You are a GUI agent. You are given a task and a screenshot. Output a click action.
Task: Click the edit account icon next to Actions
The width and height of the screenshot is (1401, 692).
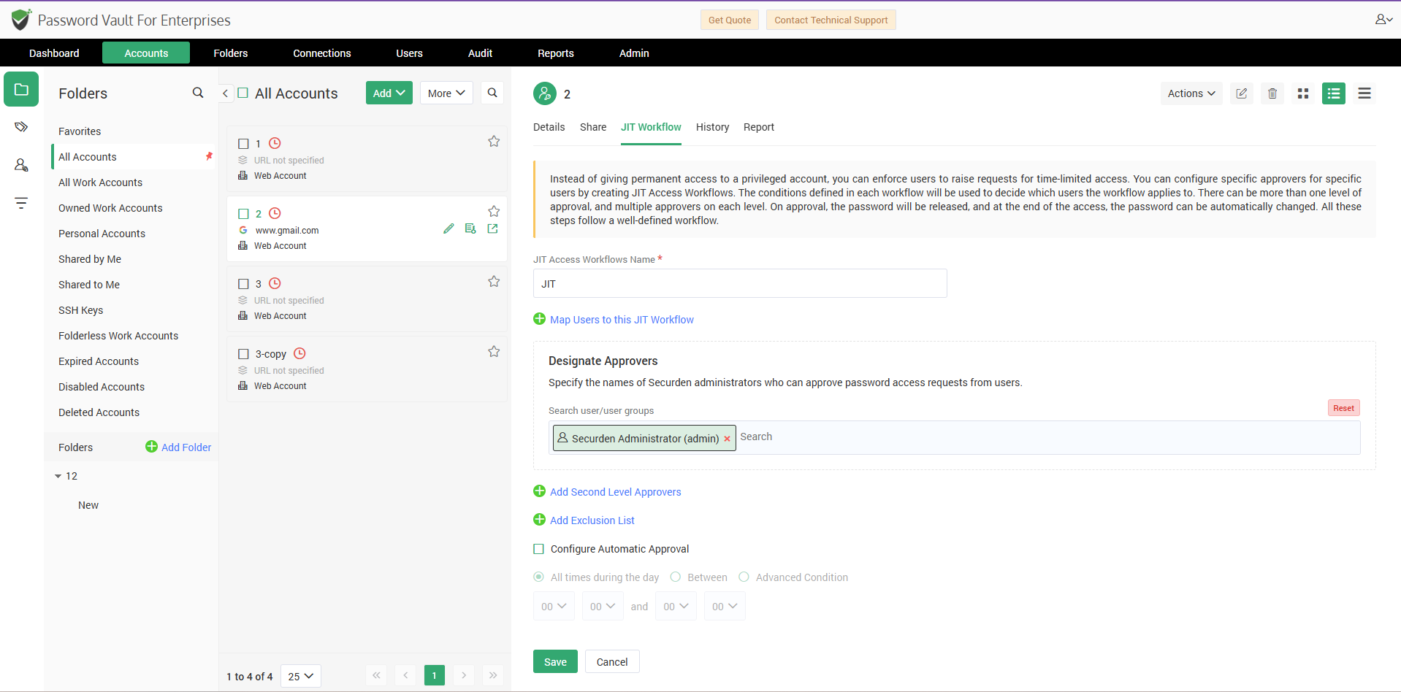pyautogui.click(x=1241, y=93)
